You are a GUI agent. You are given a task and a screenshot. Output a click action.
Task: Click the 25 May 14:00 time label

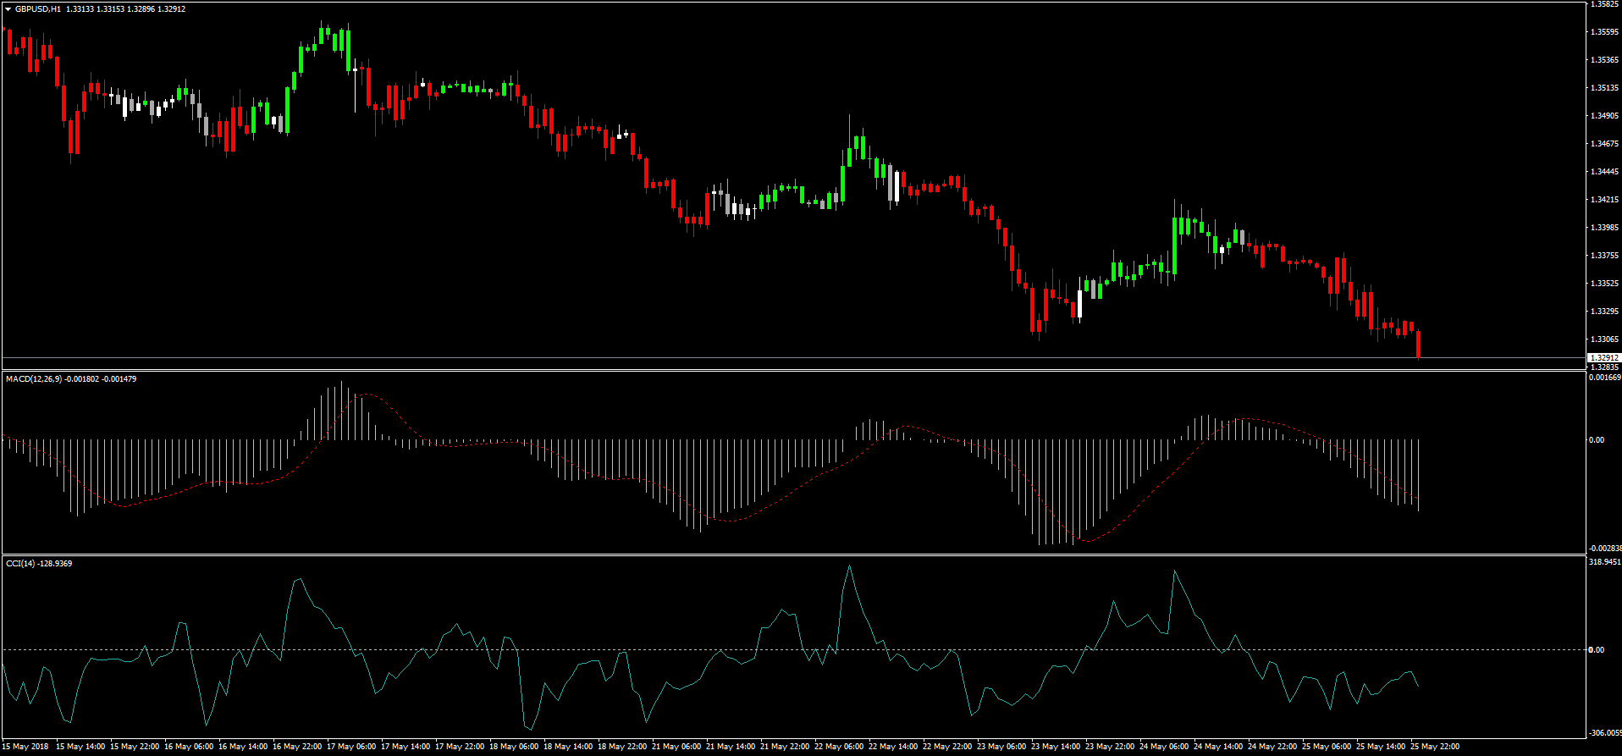(1381, 747)
